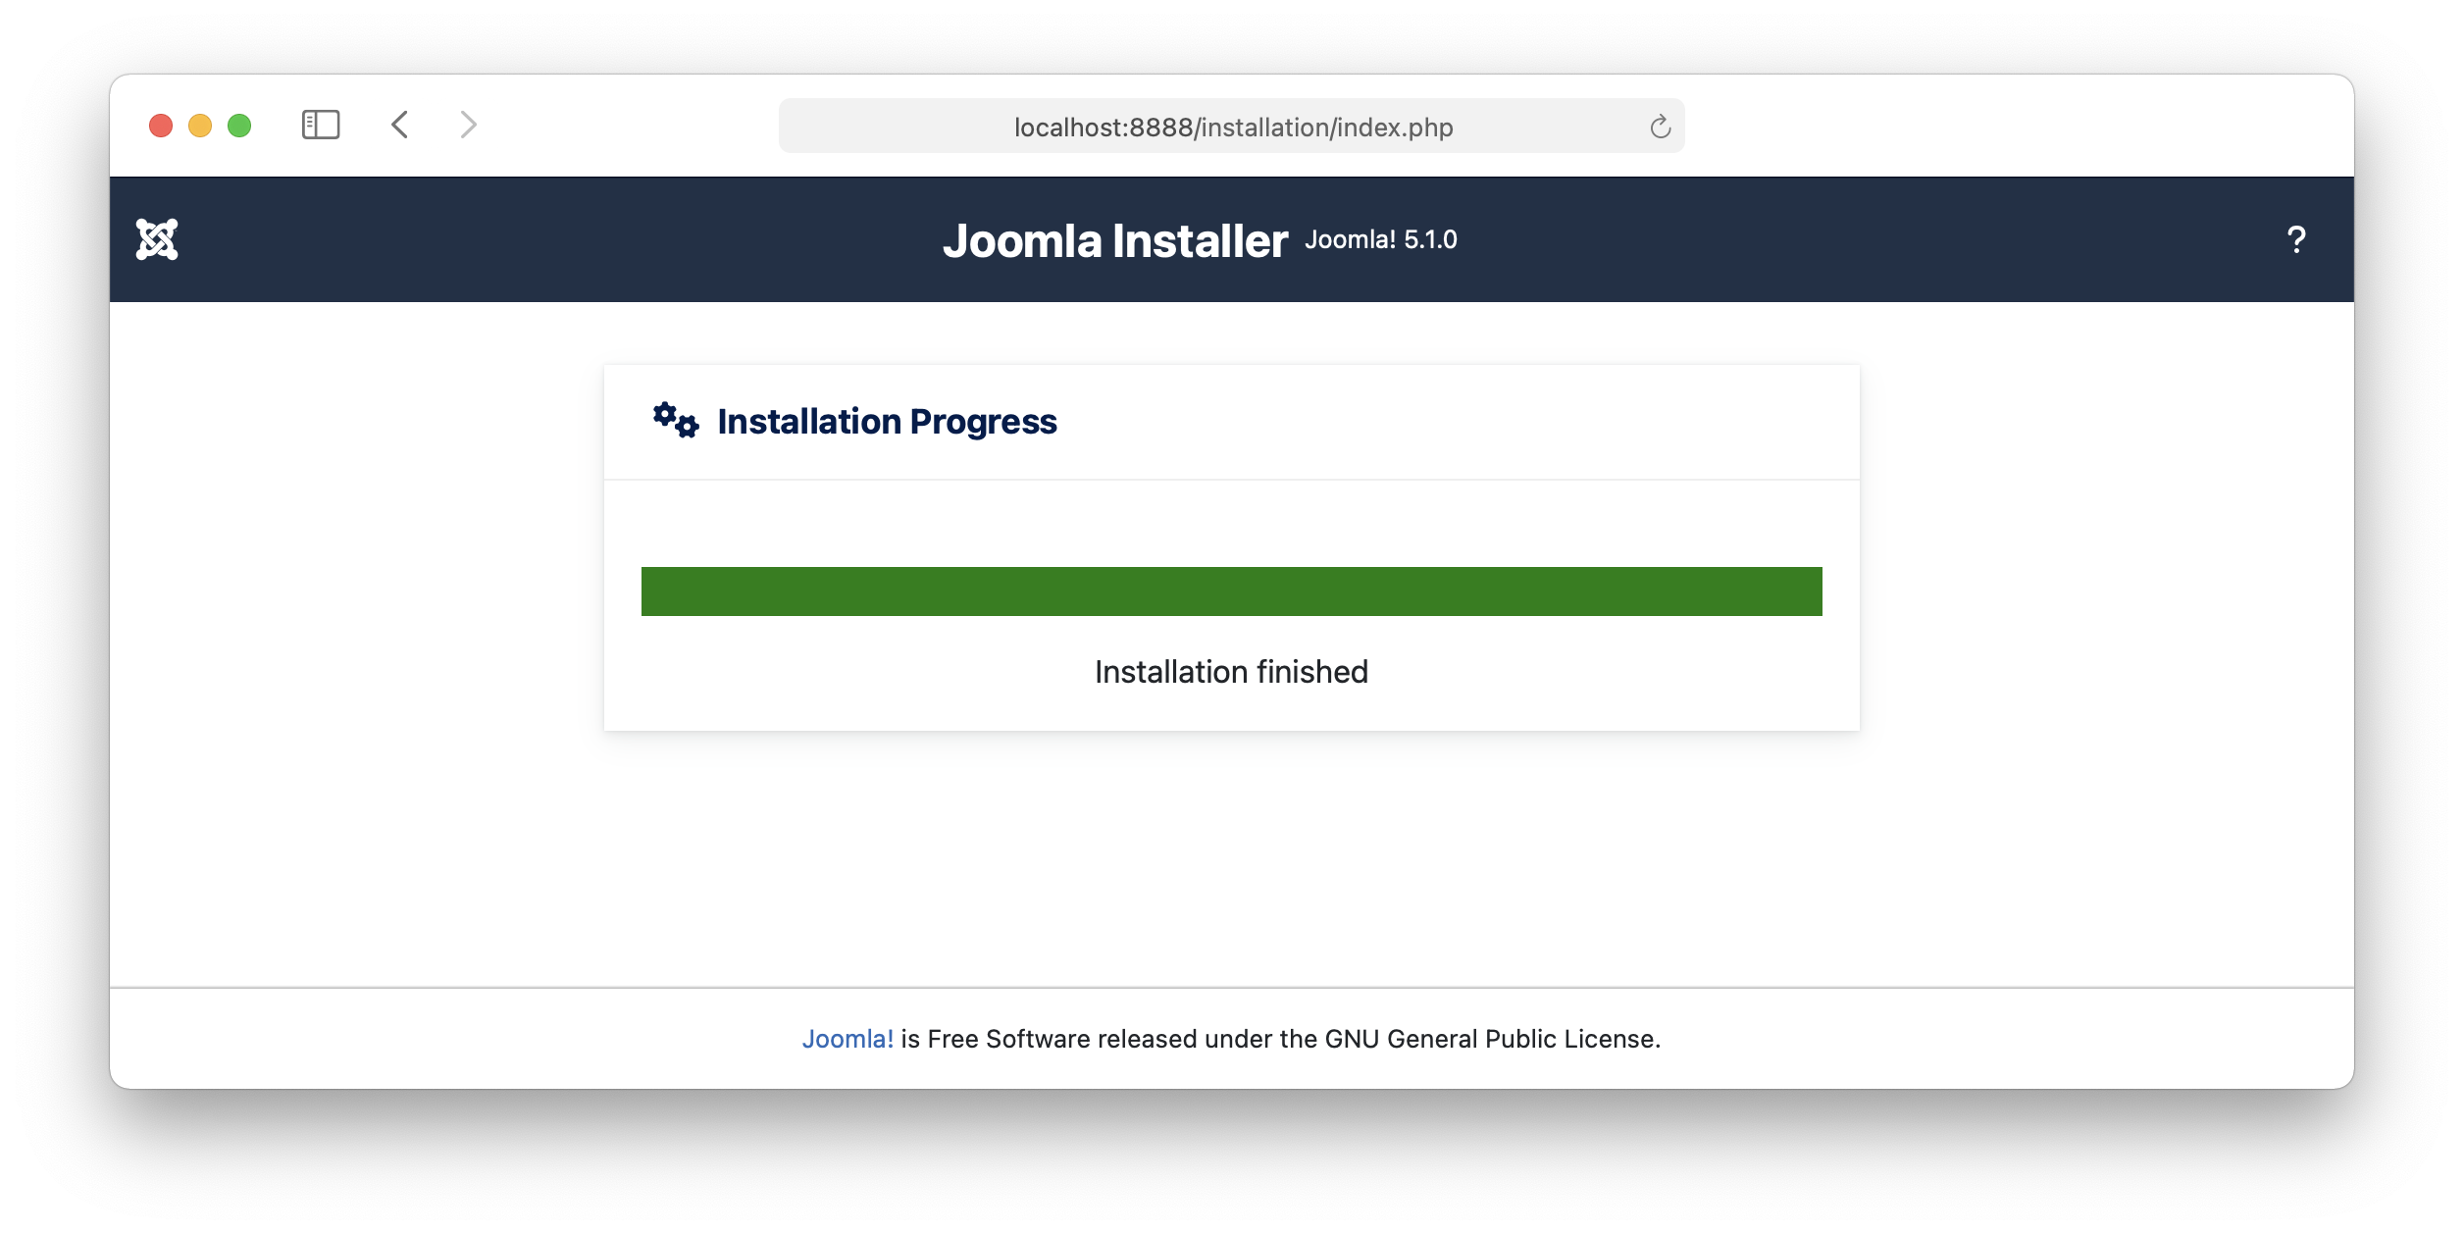Click the 'Joomla! 5.1.0' version label
Image resolution: width=2464 pixels, height=1234 pixels.
click(x=1380, y=239)
